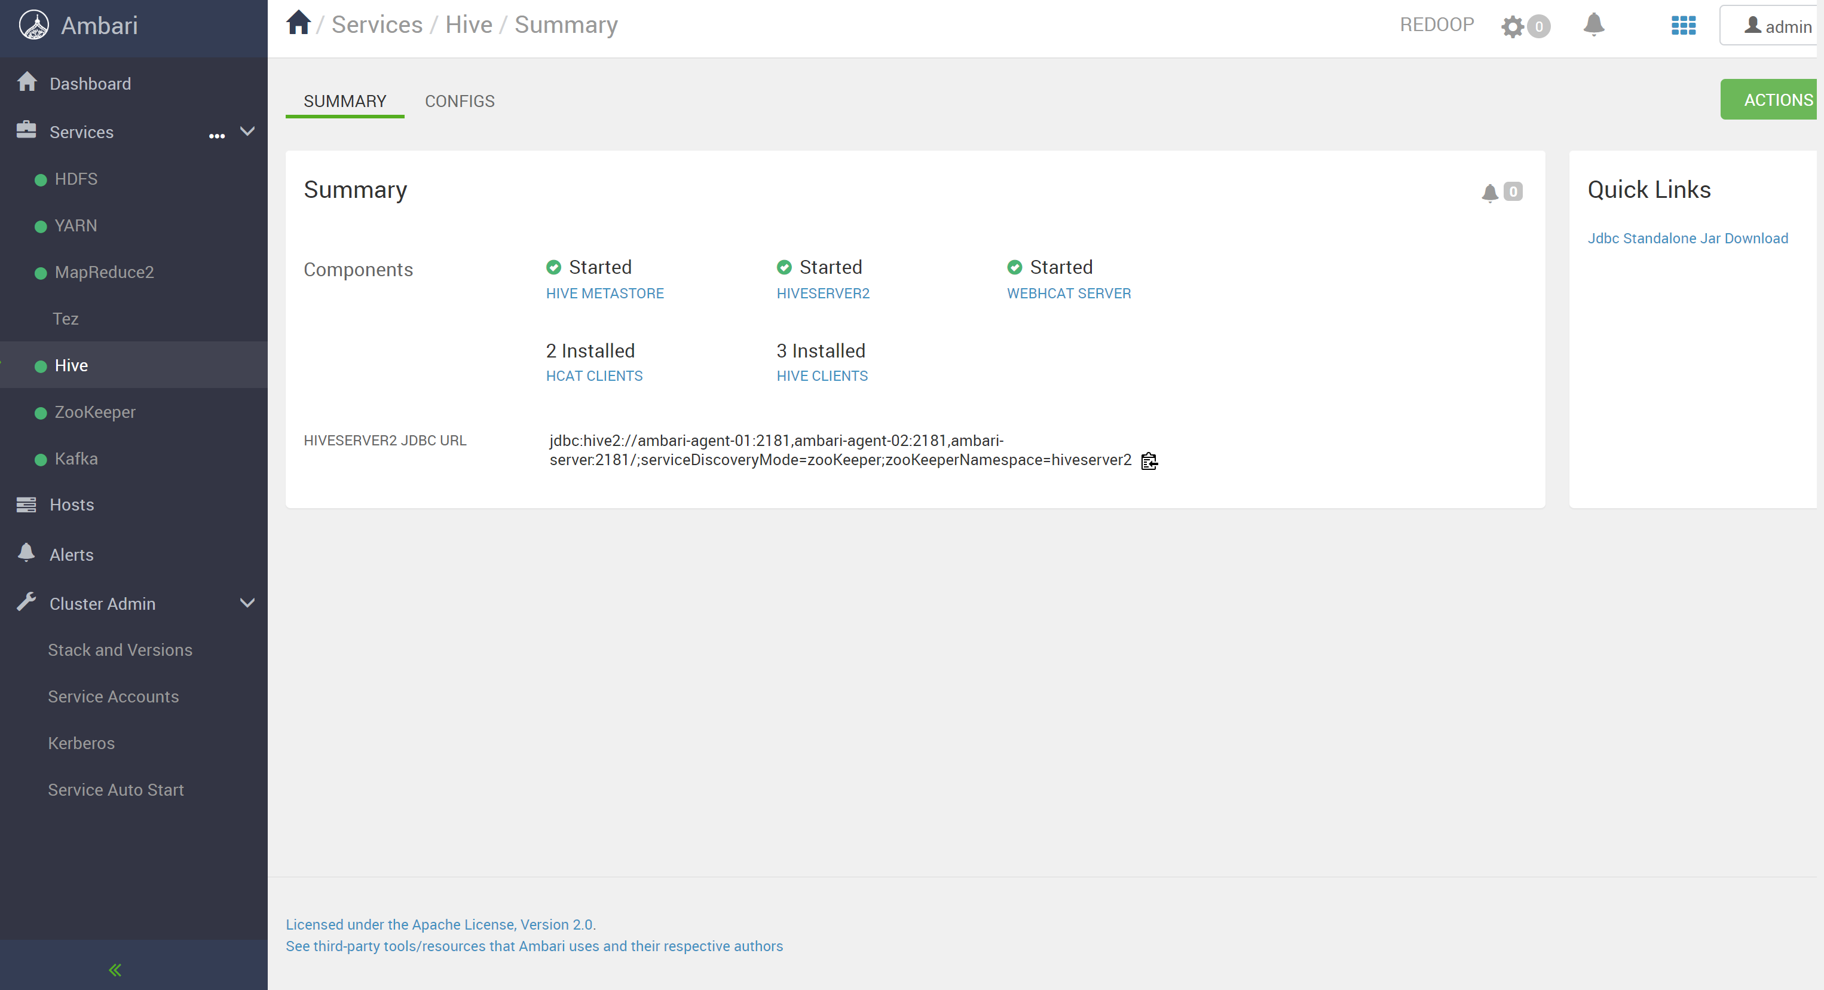
Task: Click the Ambari logo icon
Action: point(34,25)
